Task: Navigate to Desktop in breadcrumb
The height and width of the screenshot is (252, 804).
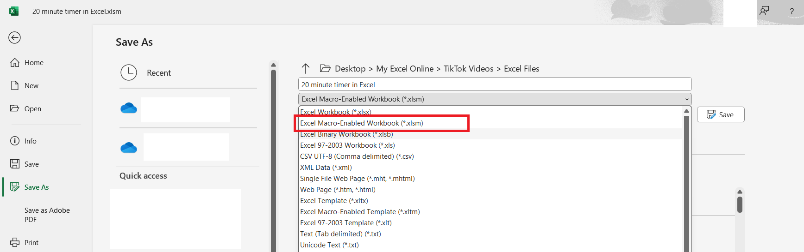Action: [x=350, y=69]
